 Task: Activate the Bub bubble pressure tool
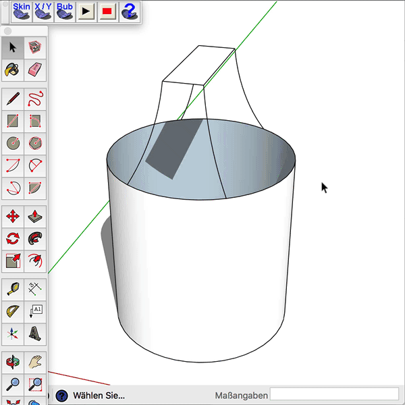pos(65,11)
